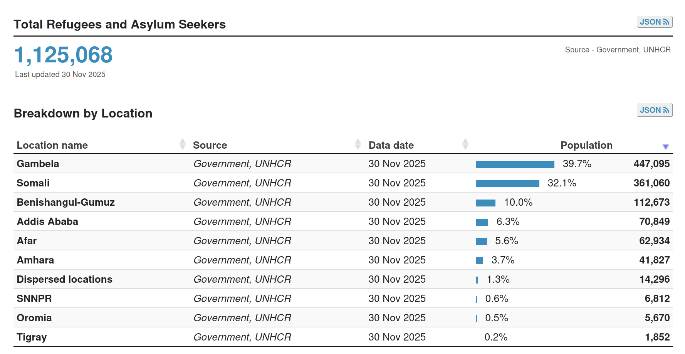Screen dimensions: 685x354
Task: Sort table by Data date arrows
Action: 465,144
